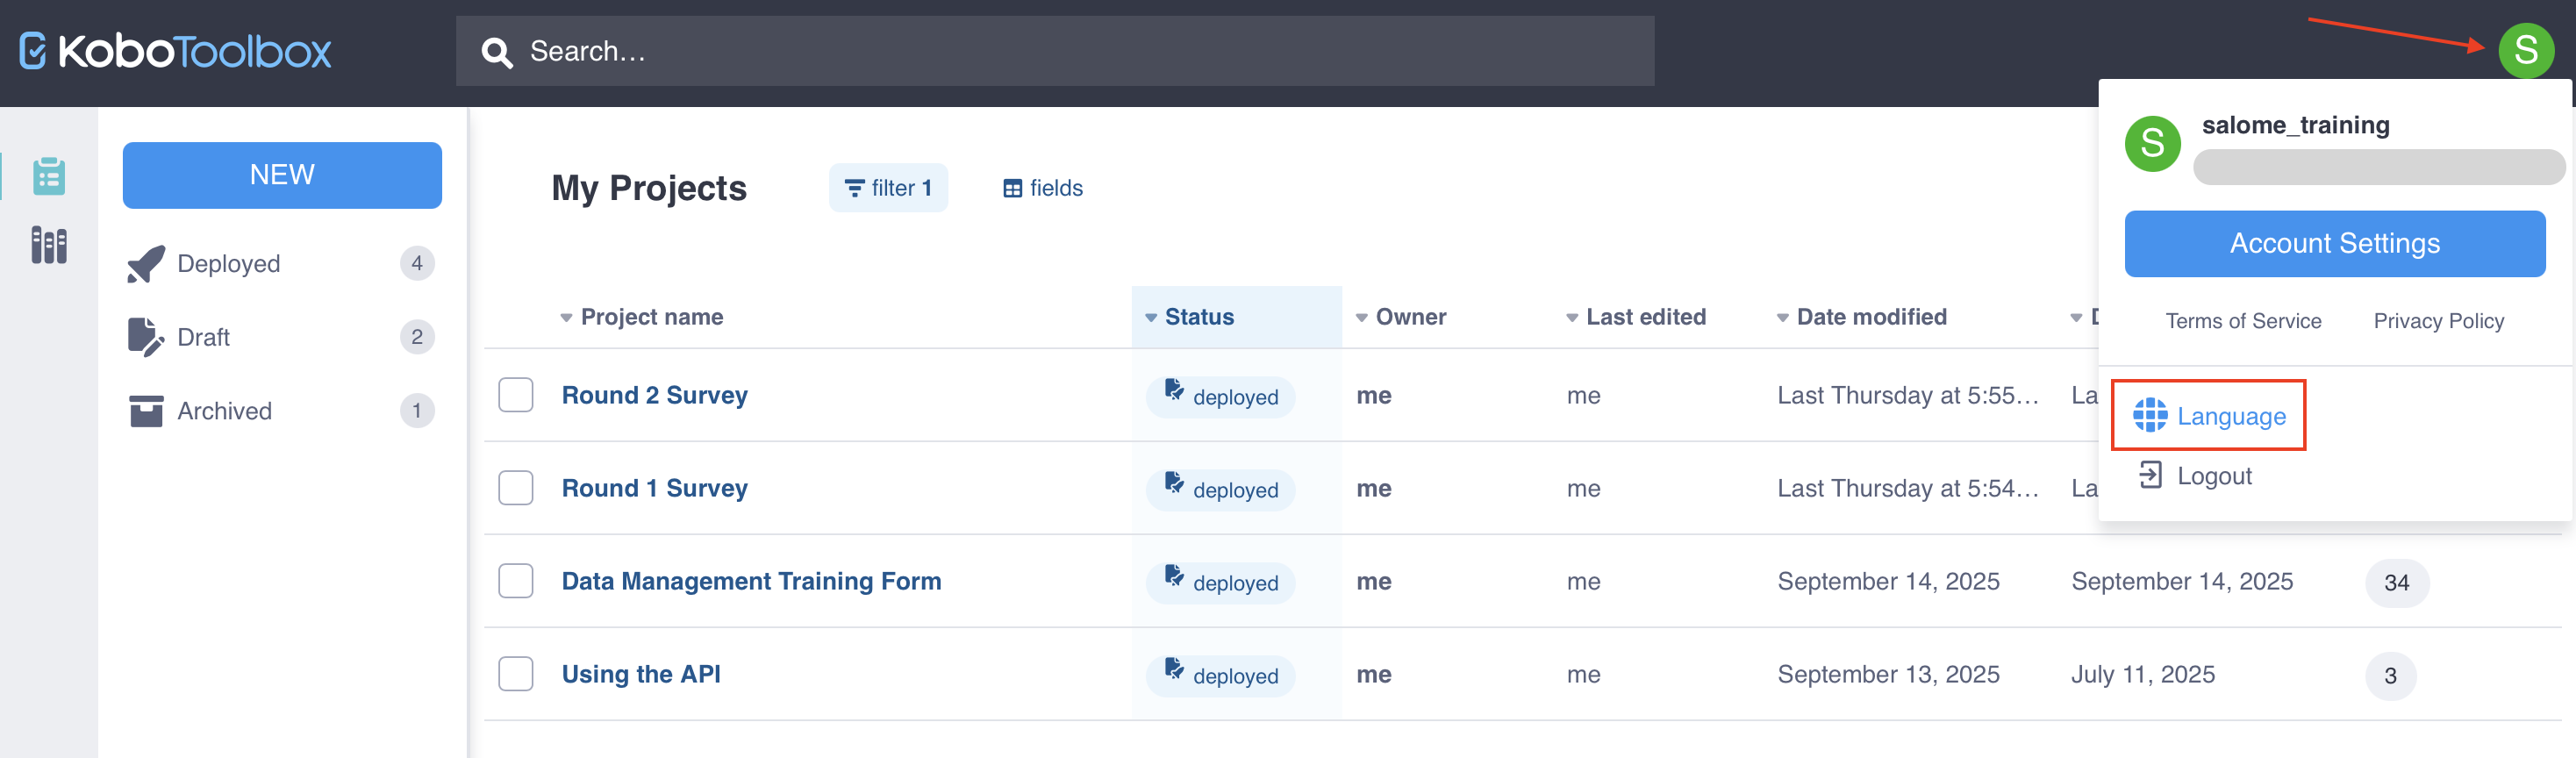Click the KoboToolbox logo
Image resolution: width=2576 pixels, height=758 pixels.
(176, 51)
